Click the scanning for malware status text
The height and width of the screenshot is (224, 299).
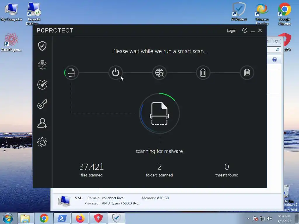tap(159, 151)
